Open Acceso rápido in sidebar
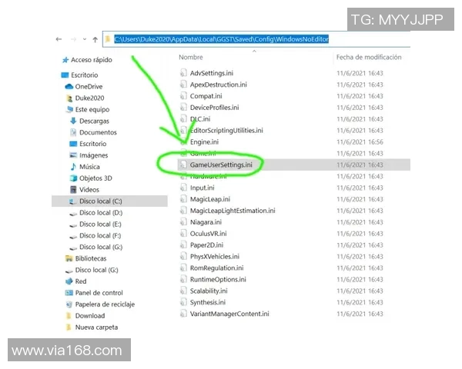462x369 pixels. pos(92,60)
